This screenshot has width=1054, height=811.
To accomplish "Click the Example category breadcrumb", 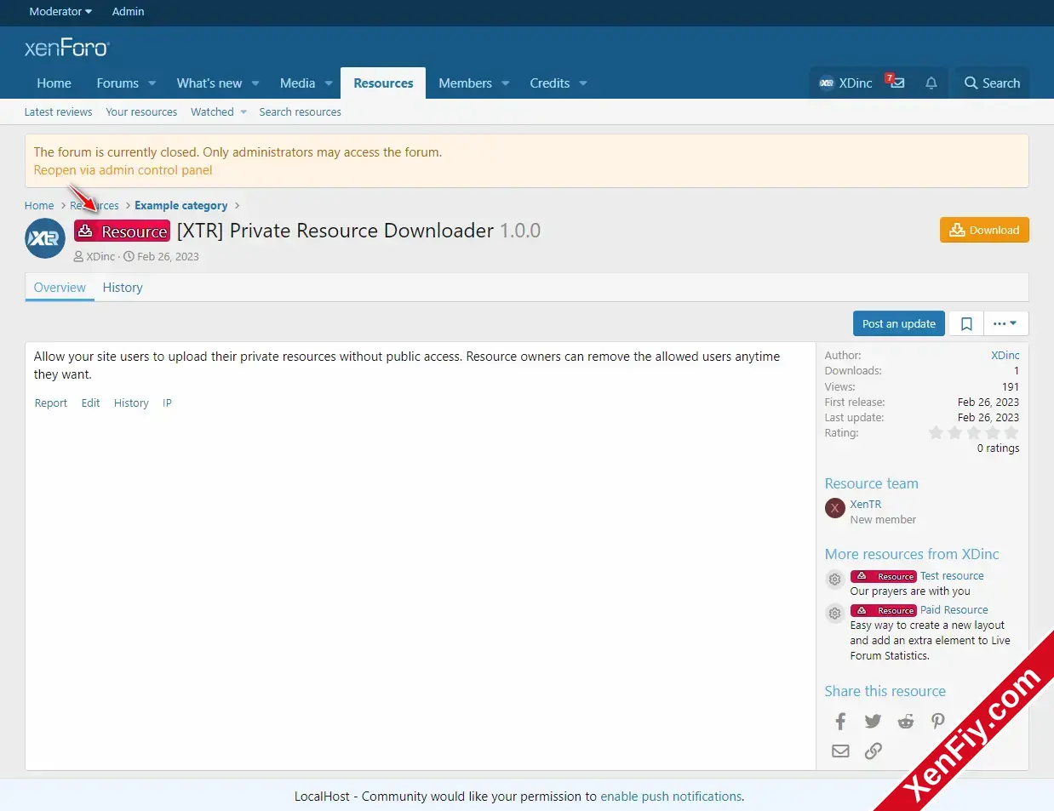I will point(181,206).
